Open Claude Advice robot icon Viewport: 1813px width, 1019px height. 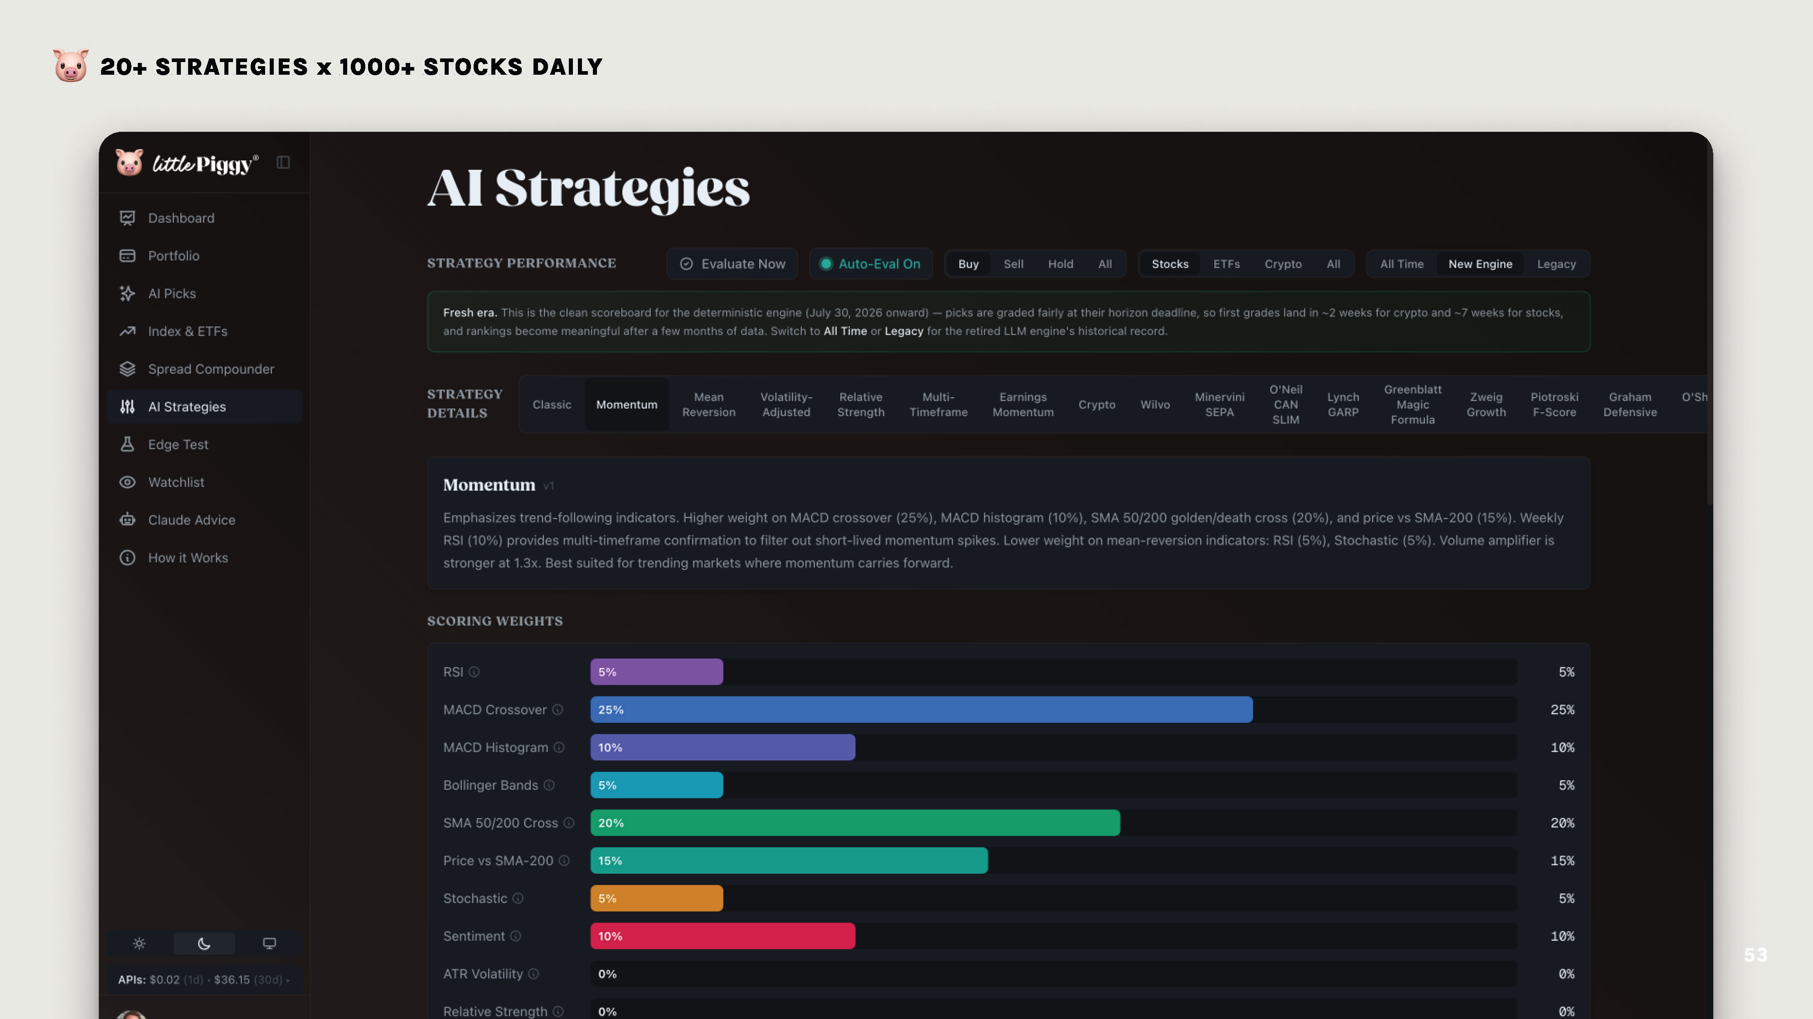click(x=127, y=520)
